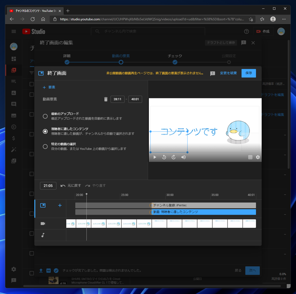Open Dashboard in Studio sidebar
Image resolution: width=296 pixels, height=294 pixels.
point(14,59)
